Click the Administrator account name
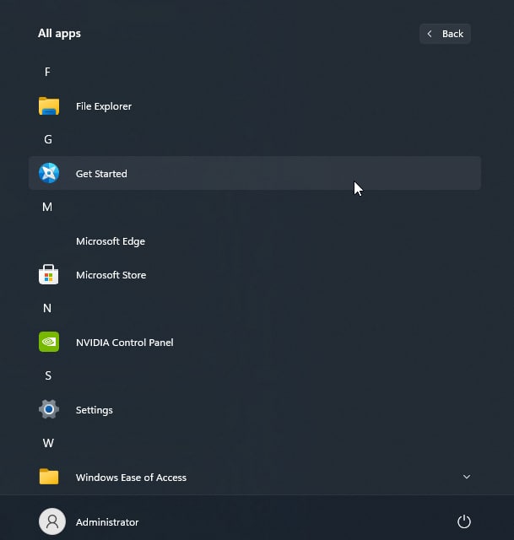514x540 pixels. [x=107, y=522]
